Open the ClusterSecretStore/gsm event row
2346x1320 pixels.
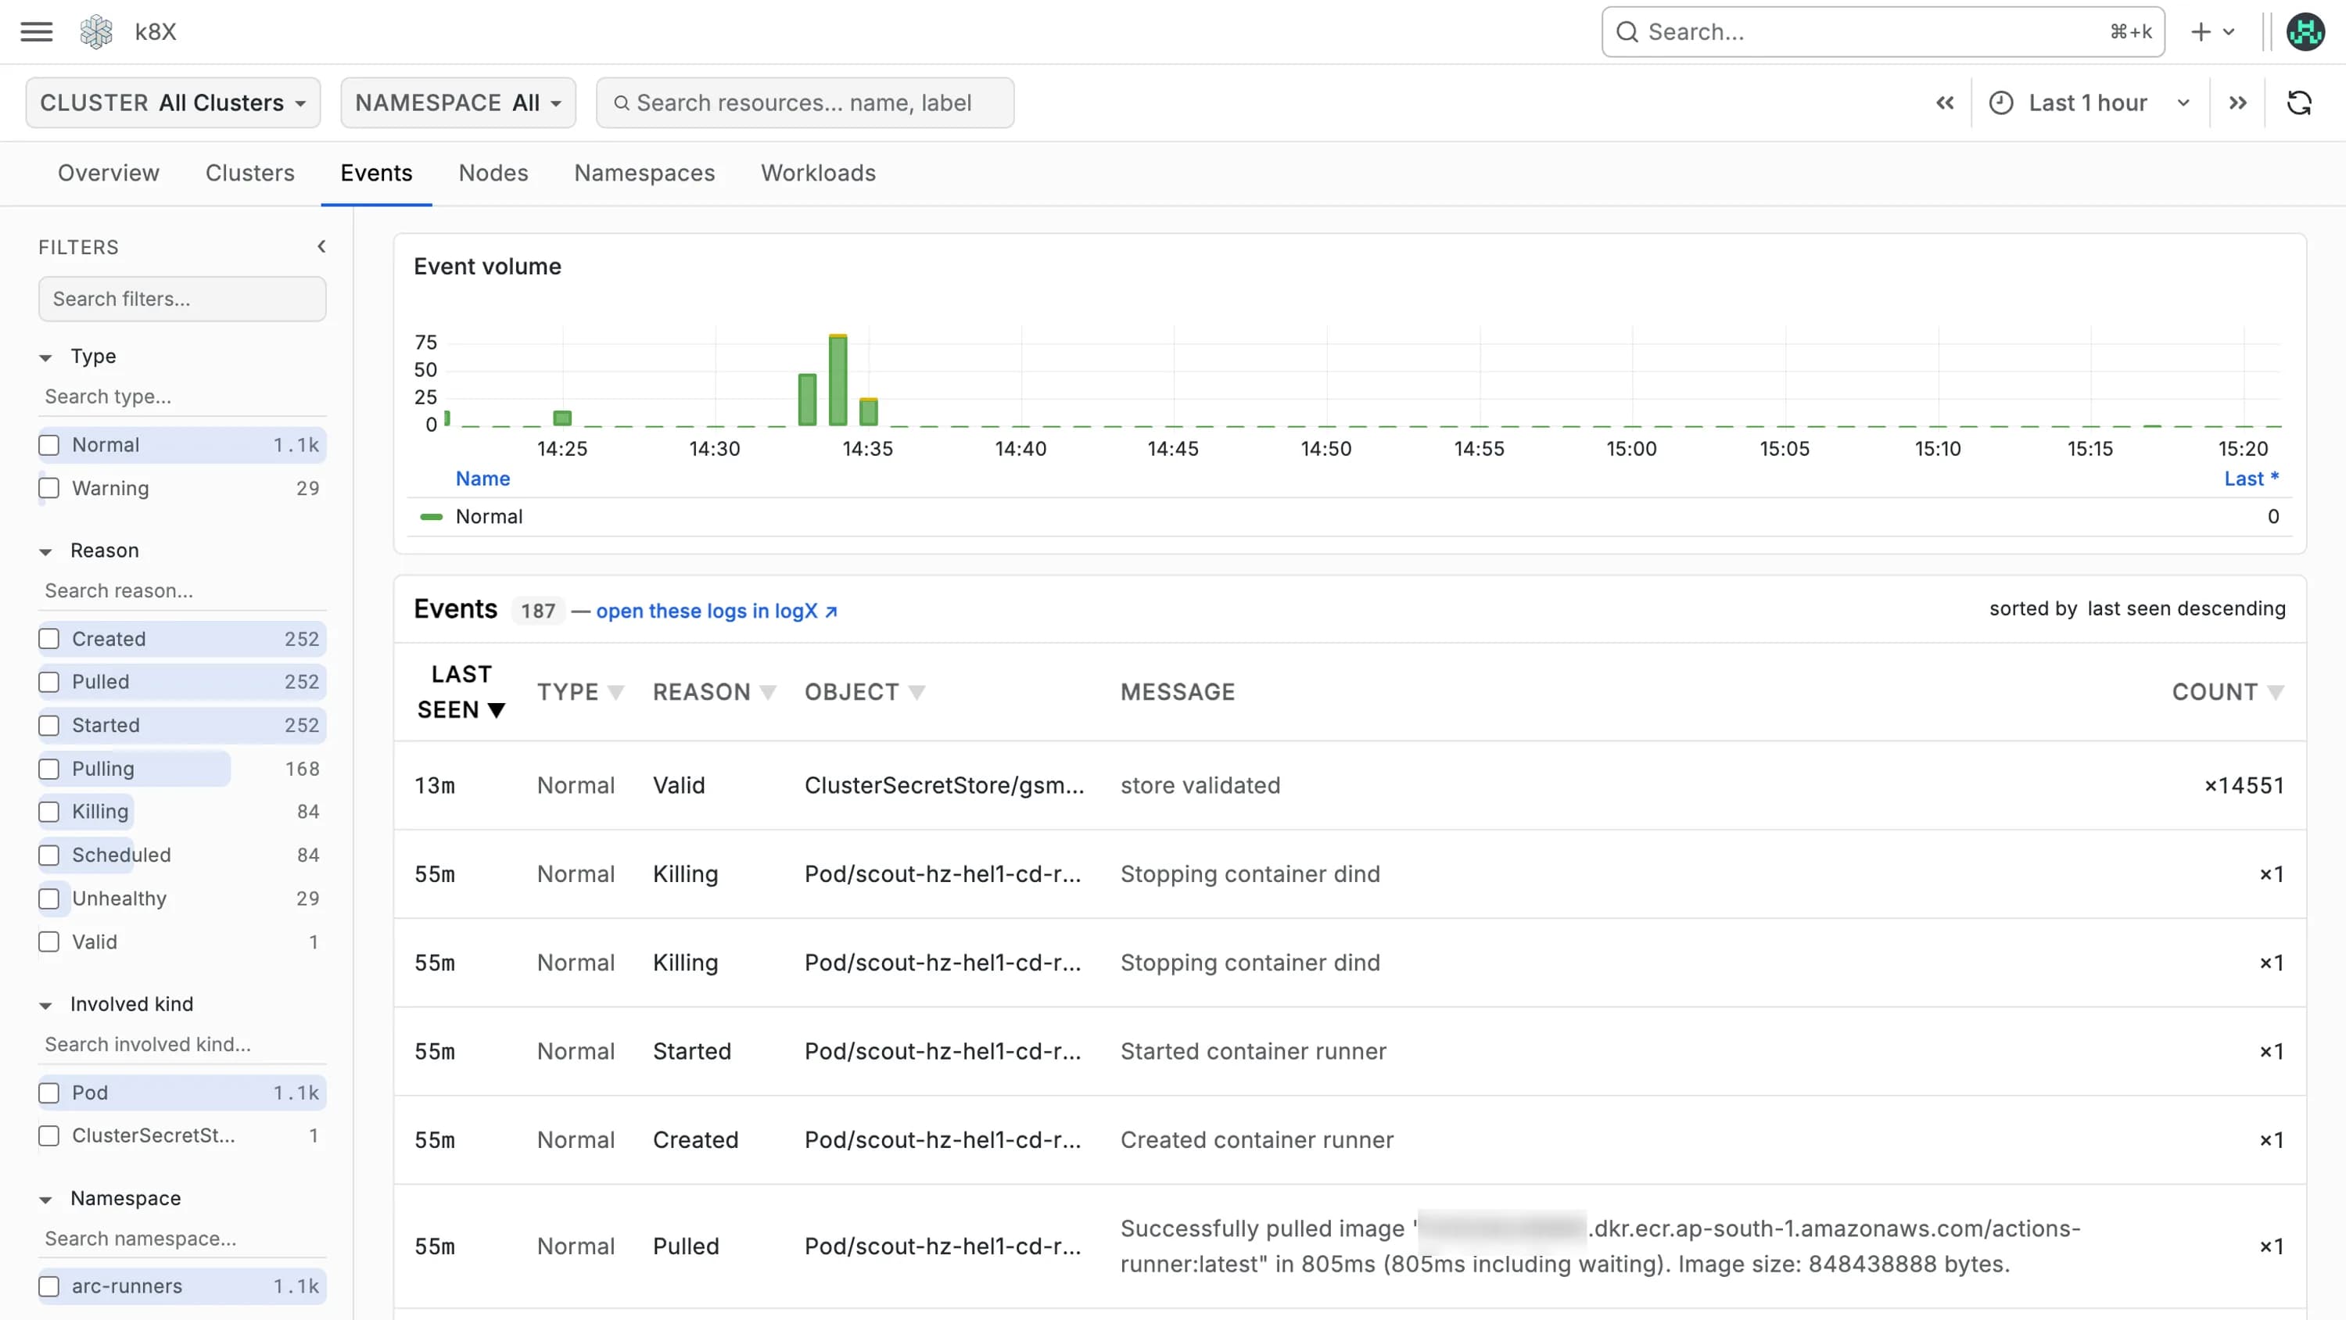pos(1350,786)
